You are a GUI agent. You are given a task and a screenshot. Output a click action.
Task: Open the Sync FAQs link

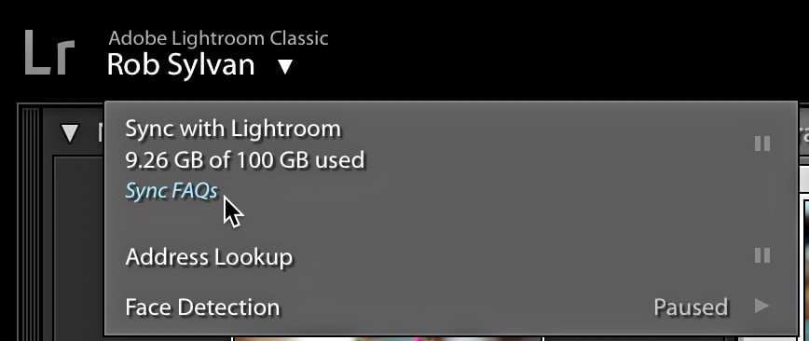(171, 191)
